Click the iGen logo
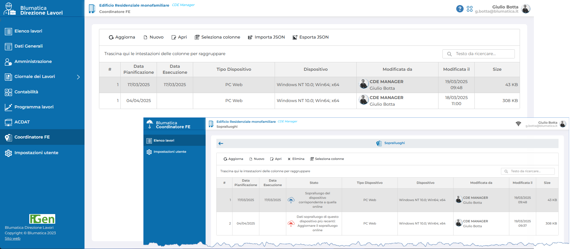 42,219
